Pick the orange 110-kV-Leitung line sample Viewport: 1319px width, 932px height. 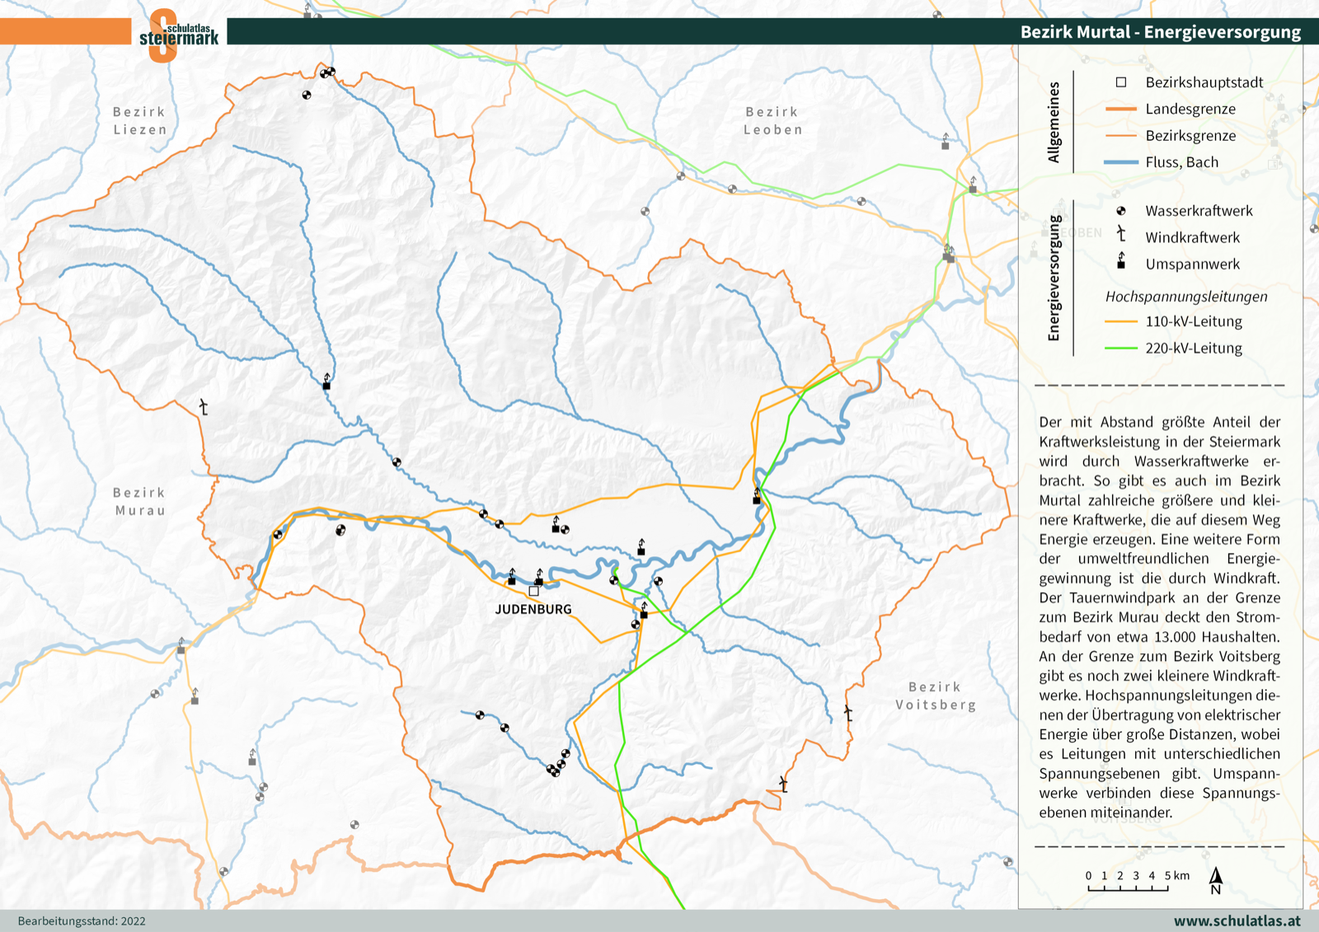[1120, 321]
